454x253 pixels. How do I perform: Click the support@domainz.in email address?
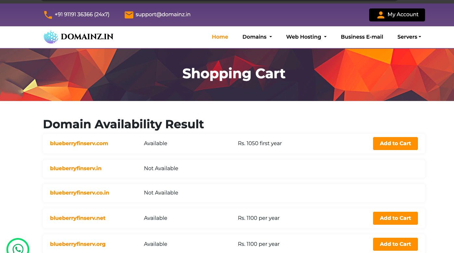[163, 15]
